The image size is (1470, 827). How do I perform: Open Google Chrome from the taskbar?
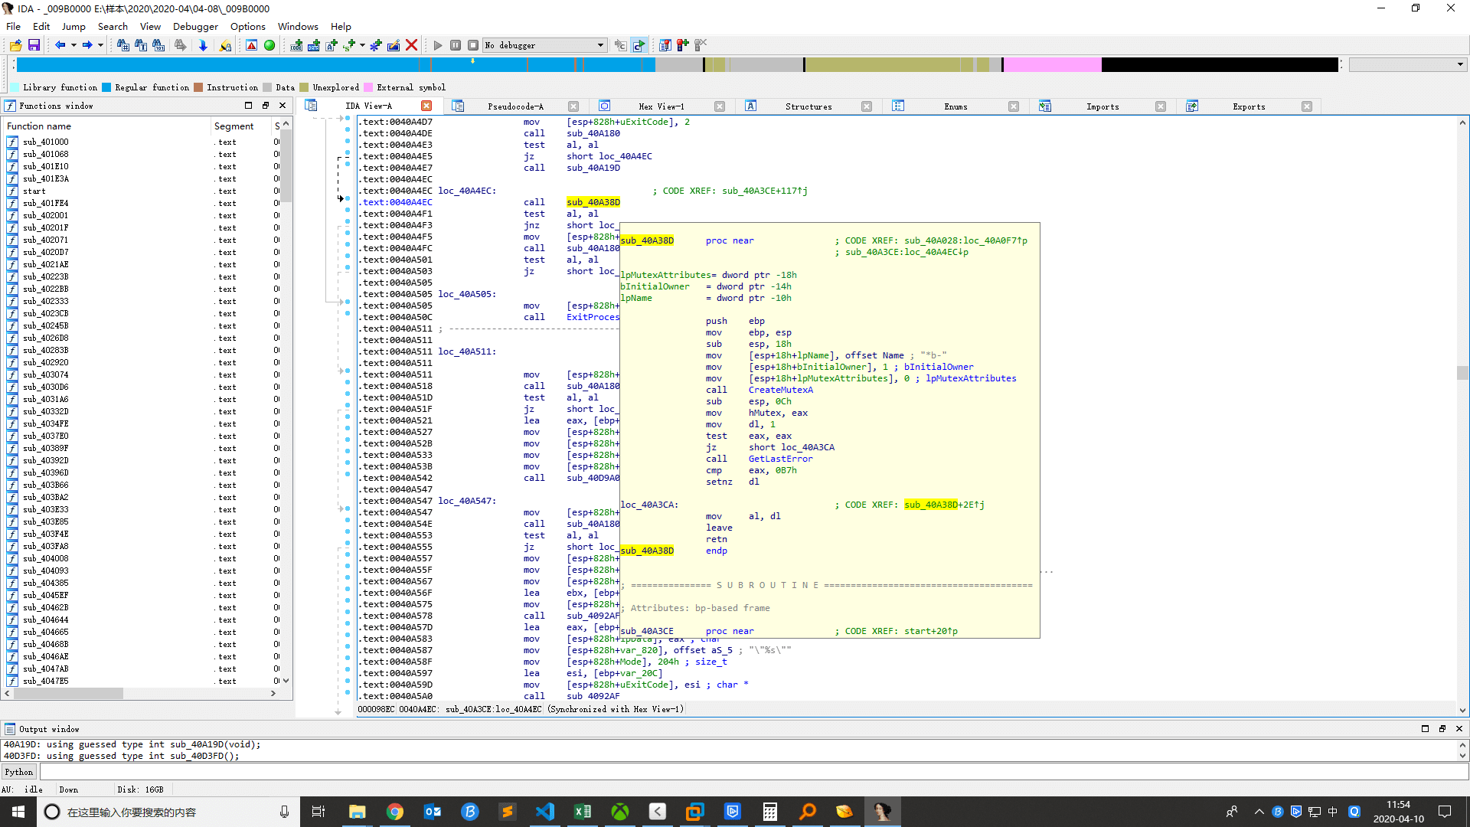(x=395, y=812)
